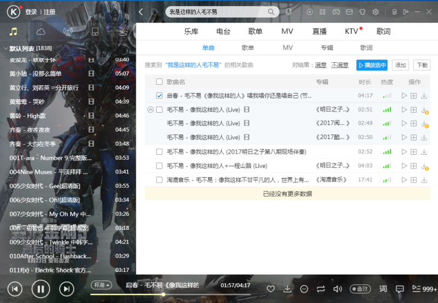Toggle the 音效 sound effect switch

pos(360,289)
